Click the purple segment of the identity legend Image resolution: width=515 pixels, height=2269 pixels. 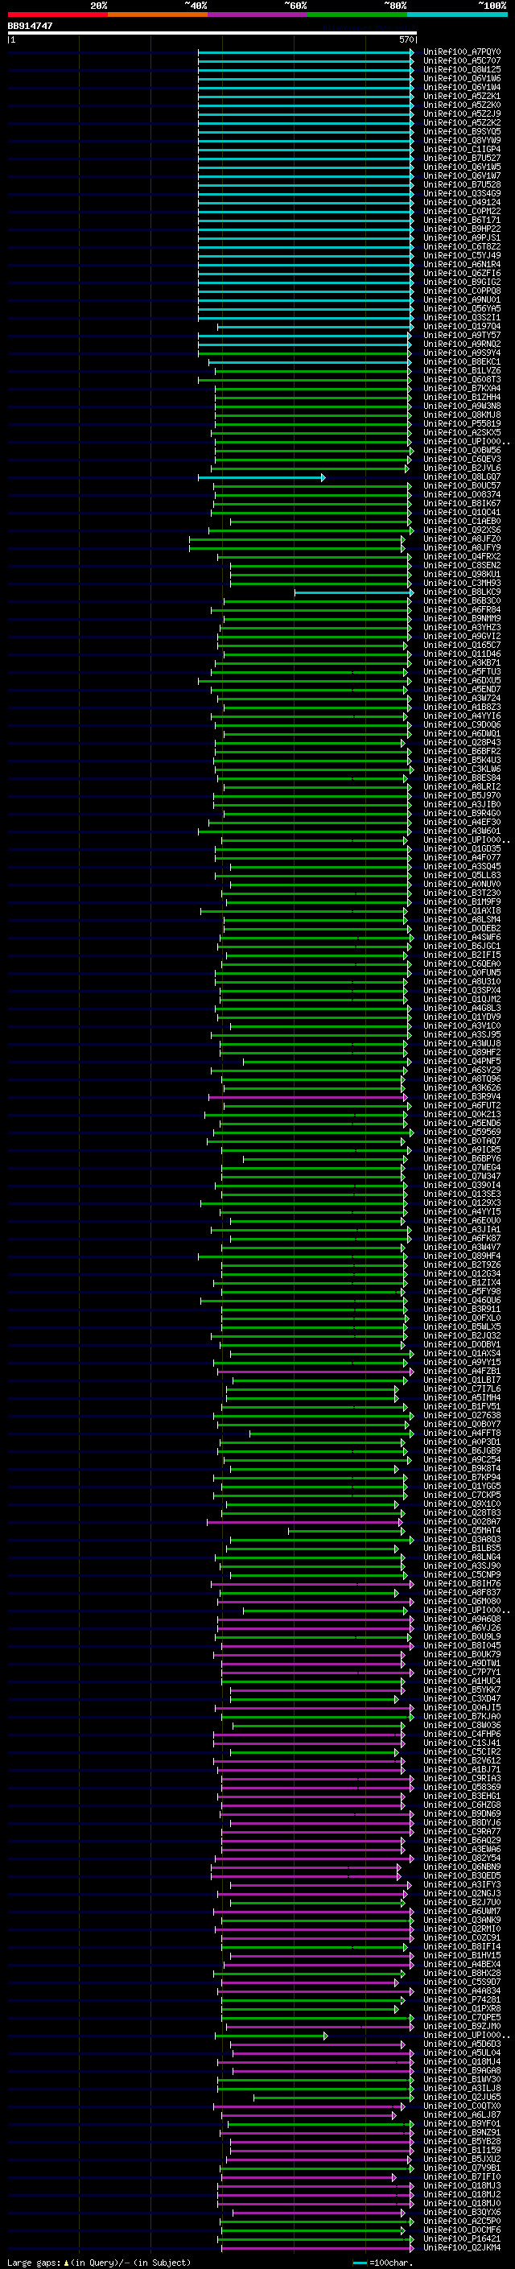pos(258,14)
